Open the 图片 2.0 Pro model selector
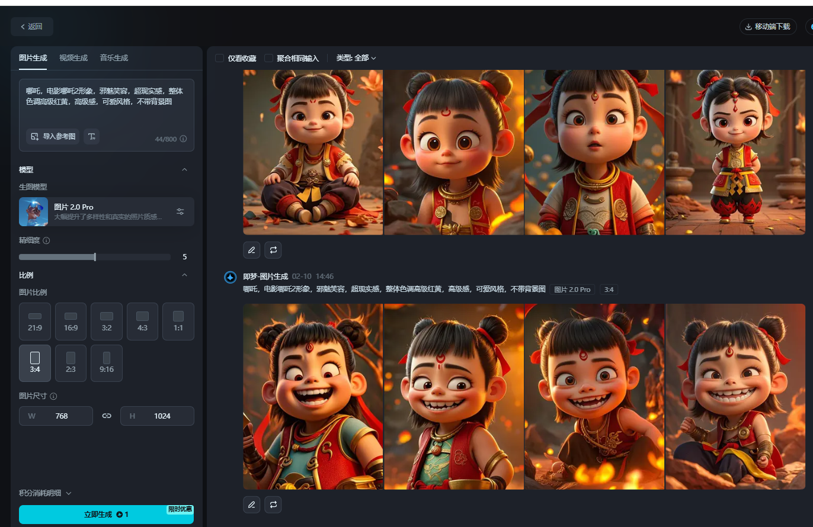This screenshot has height=527, width=813. pos(107,211)
